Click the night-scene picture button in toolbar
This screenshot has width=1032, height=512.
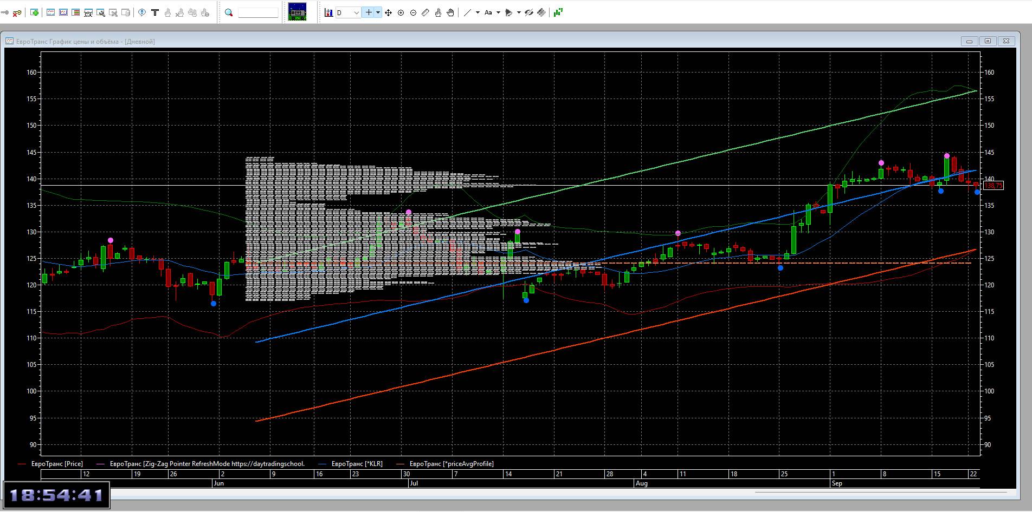point(297,12)
